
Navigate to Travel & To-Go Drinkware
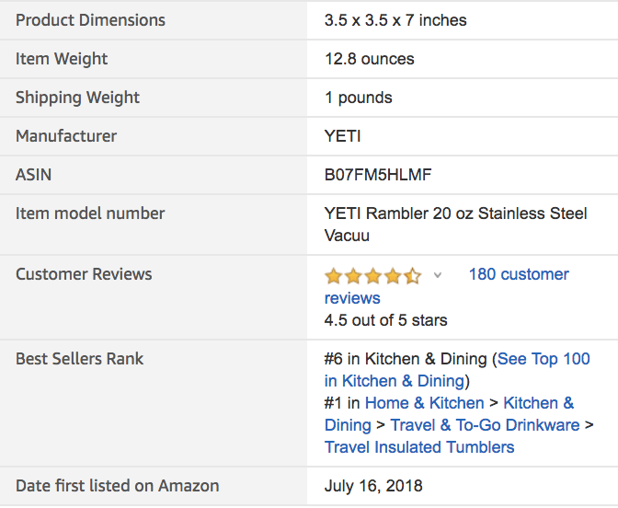[485, 425]
